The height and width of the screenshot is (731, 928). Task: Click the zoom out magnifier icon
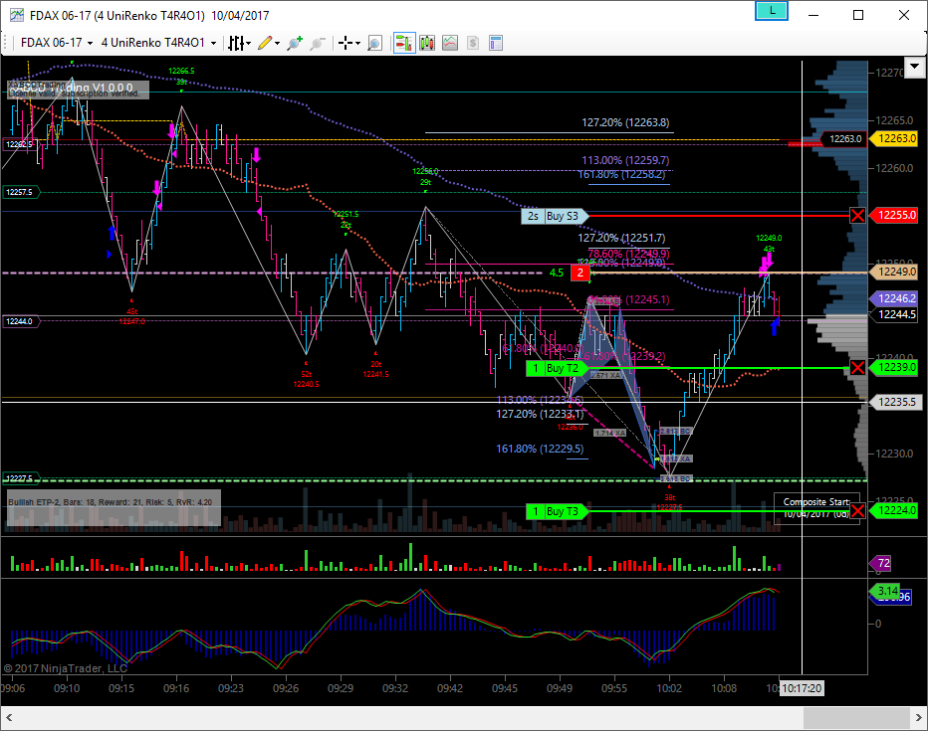(318, 43)
